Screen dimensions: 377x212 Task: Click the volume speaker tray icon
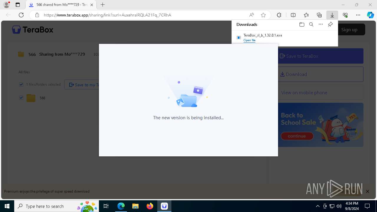(339, 206)
